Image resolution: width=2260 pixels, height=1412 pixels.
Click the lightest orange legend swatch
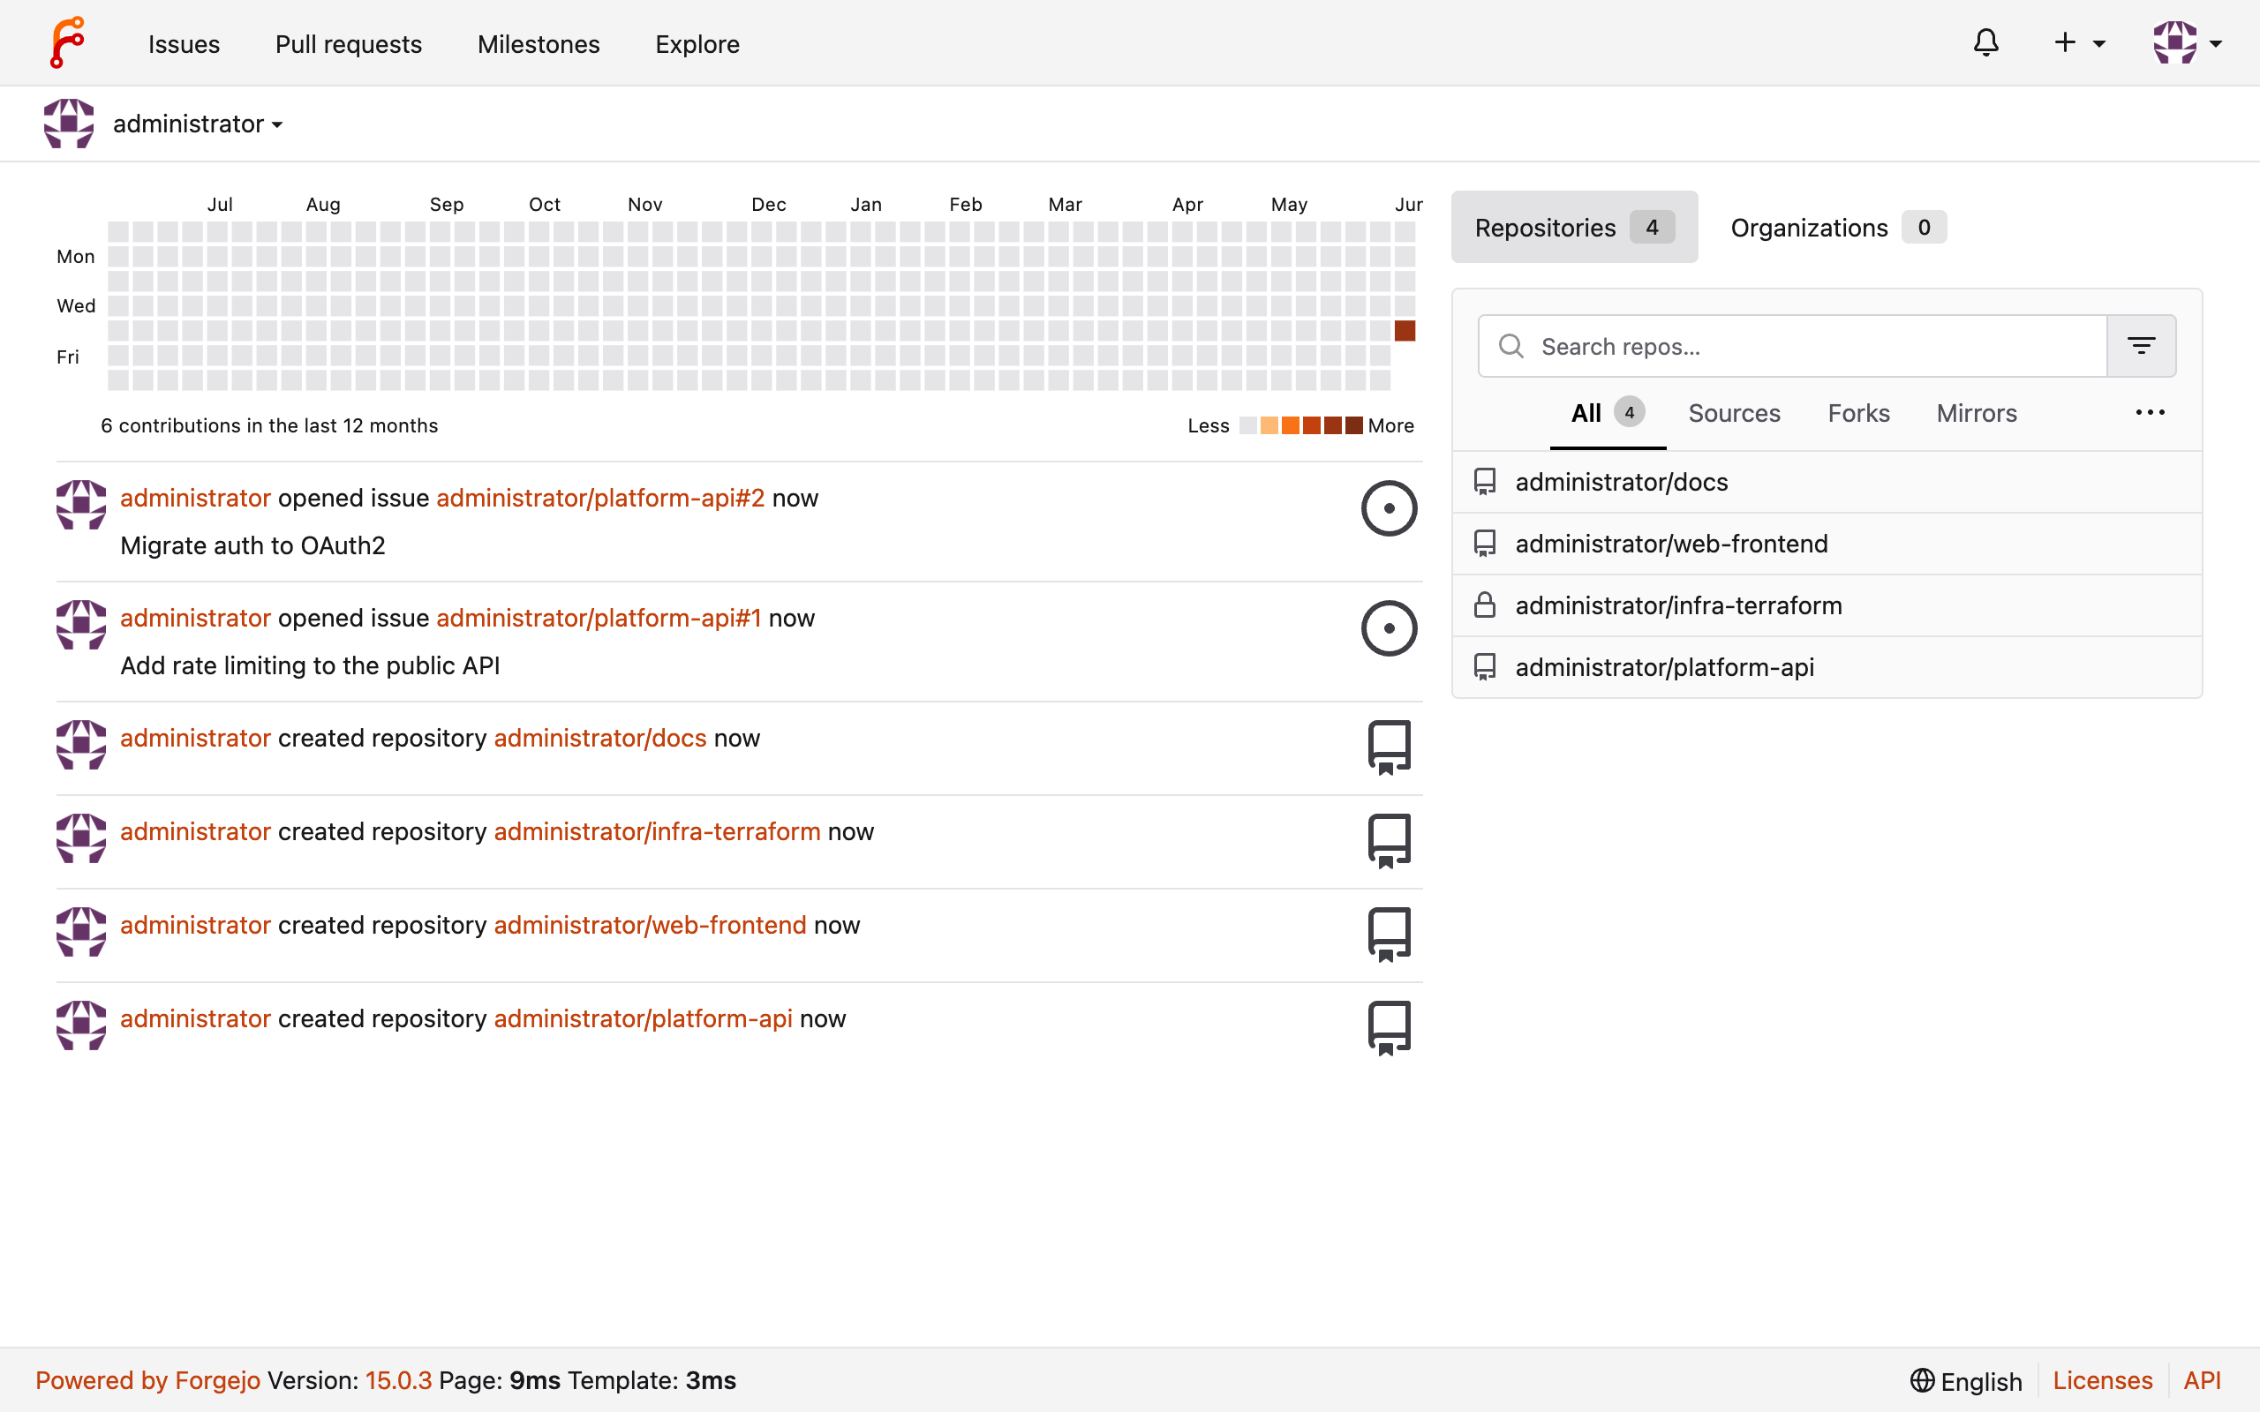point(1269,426)
